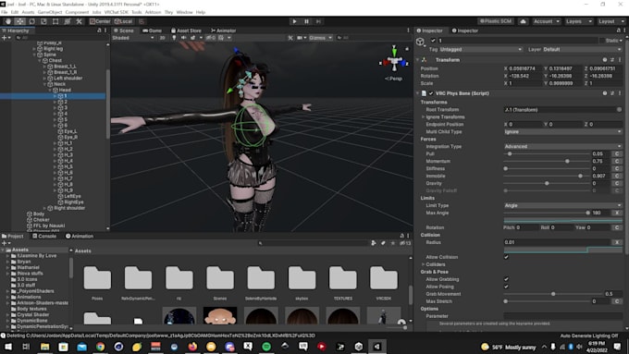629x354 pixels.
Task: Lock the Inspector panel
Action: point(618,31)
